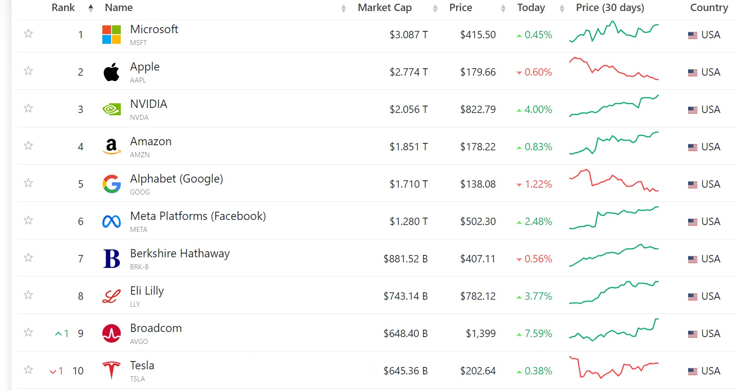Click the Alphabet Google logo icon

coord(112,184)
